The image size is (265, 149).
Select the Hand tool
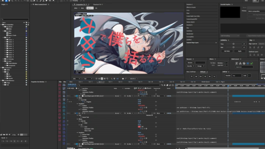click(9, 1)
